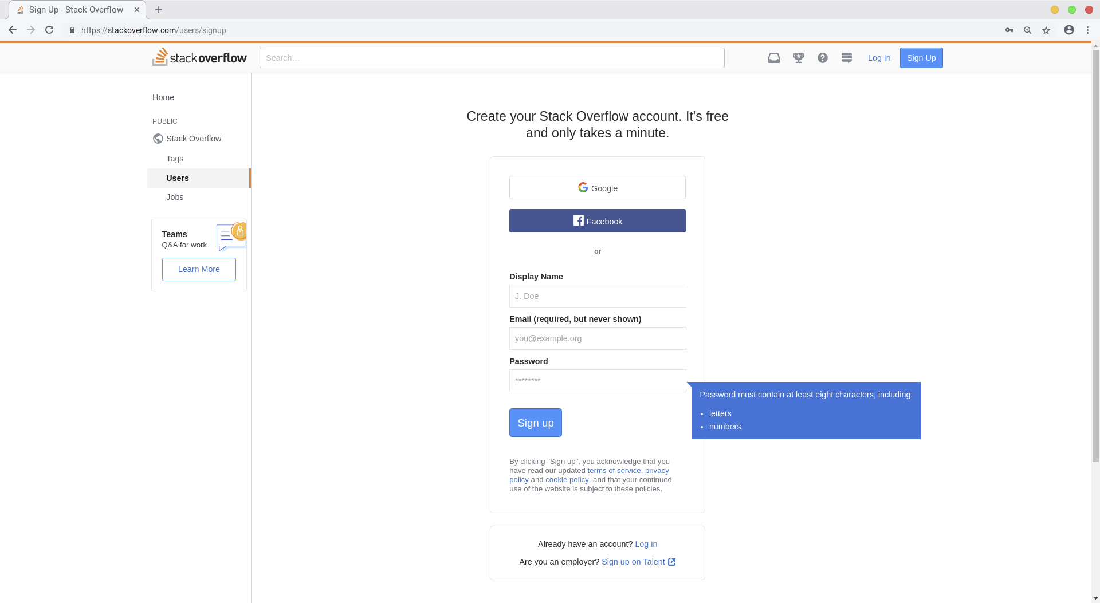Click the Teams padlock chat illustration
The height and width of the screenshot is (603, 1100).
pyautogui.click(x=231, y=237)
